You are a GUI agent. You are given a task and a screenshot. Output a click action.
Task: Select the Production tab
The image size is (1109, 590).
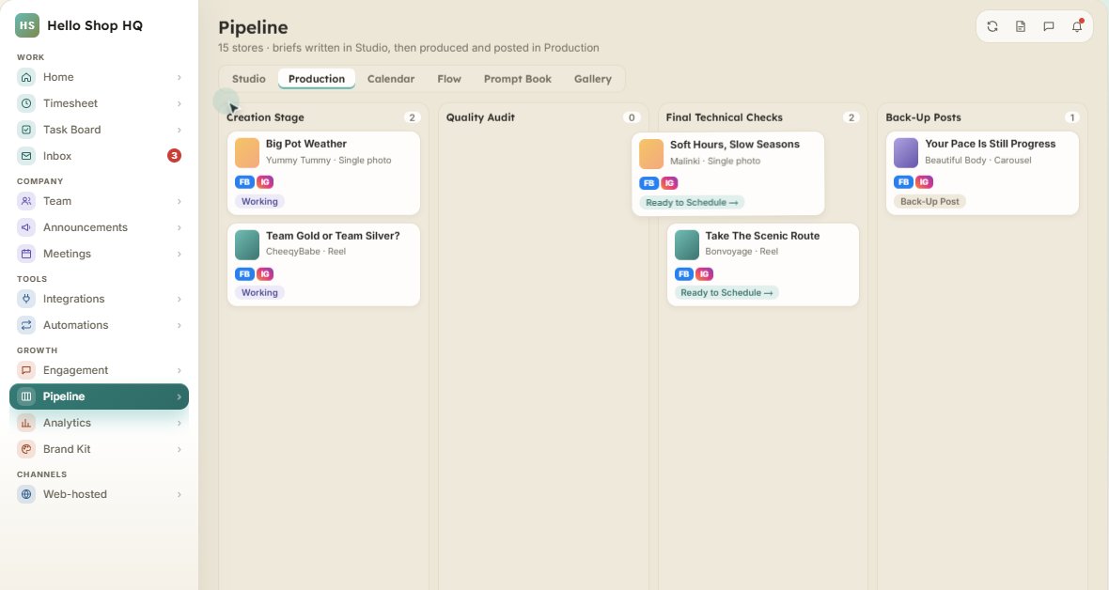click(317, 79)
